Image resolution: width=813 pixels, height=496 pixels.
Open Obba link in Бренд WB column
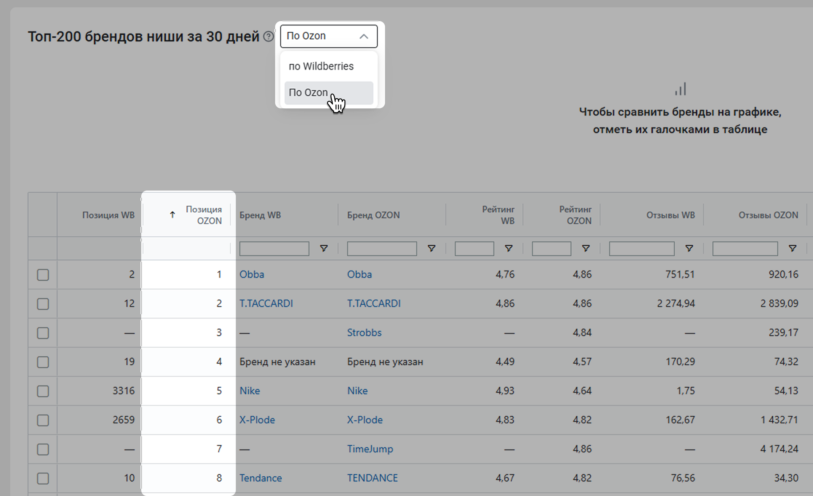[251, 274]
